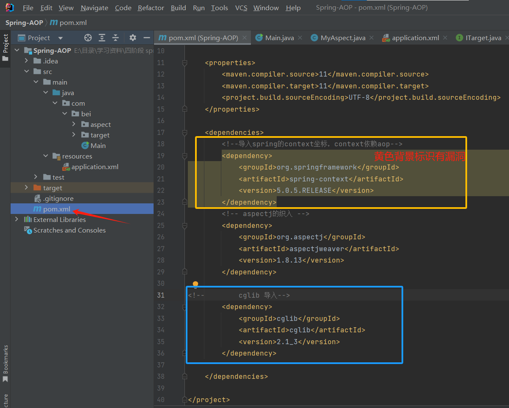This screenshot has width=509, height=408.
Task: Toggle fold marker at dependency line 32
Action: click(184, 307)
